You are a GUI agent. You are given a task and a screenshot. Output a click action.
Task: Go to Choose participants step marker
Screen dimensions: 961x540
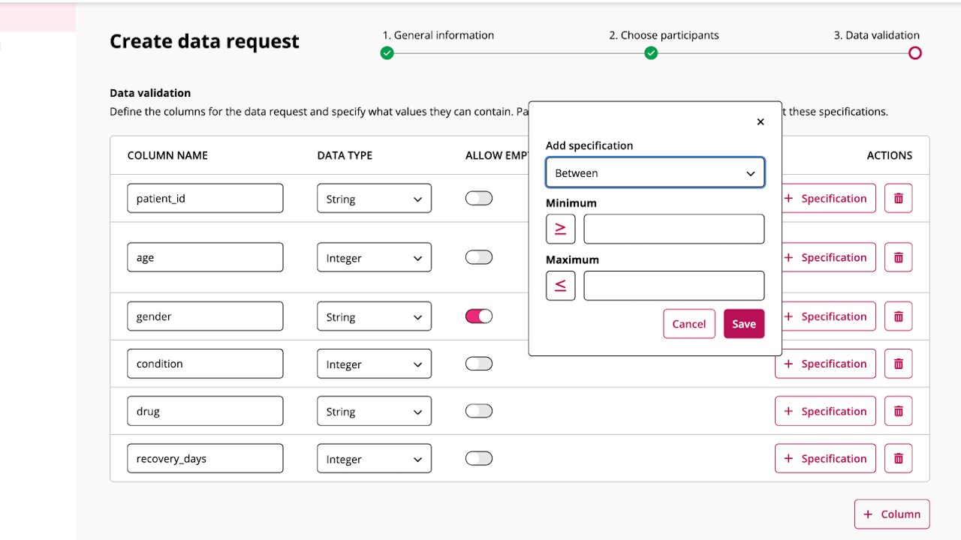(651, 53)
